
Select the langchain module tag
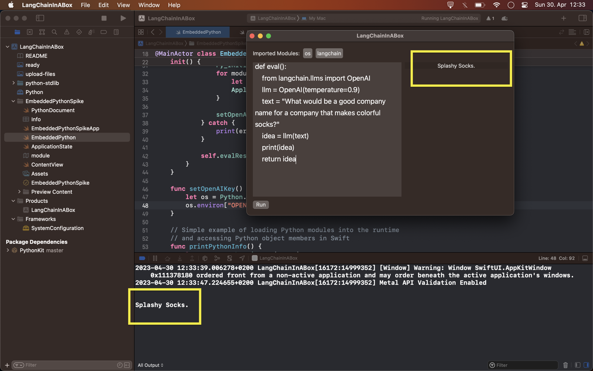[x=329, y=53]
